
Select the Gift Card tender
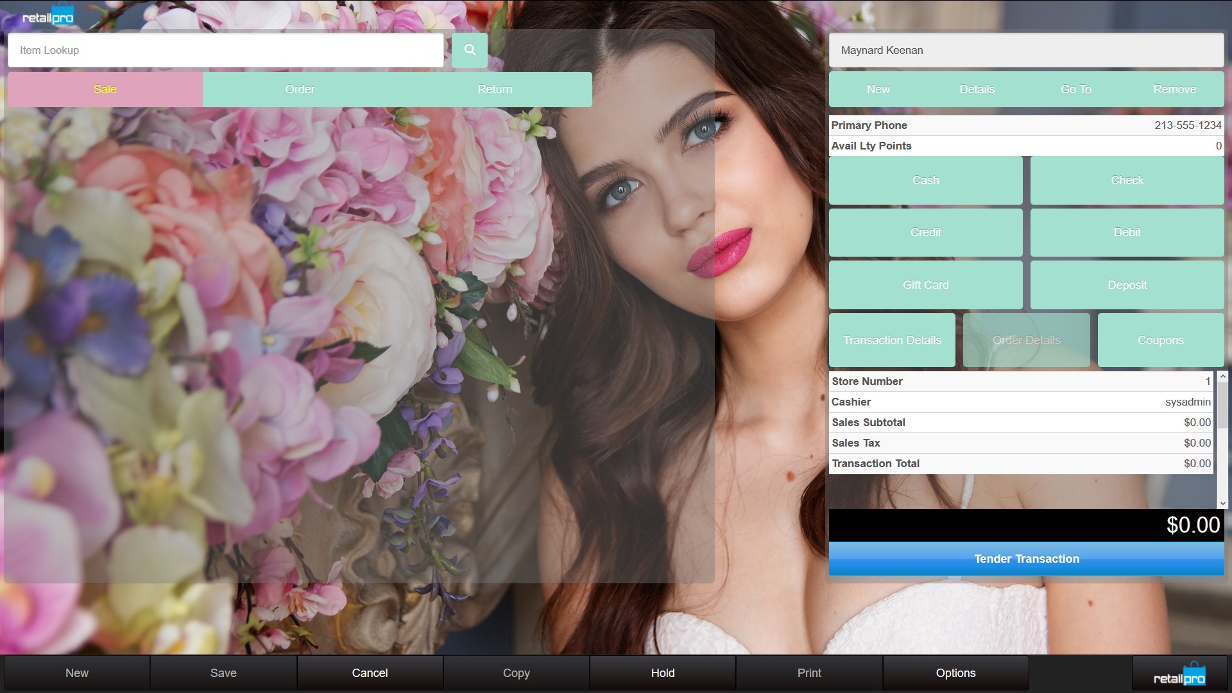coord(925,285)
